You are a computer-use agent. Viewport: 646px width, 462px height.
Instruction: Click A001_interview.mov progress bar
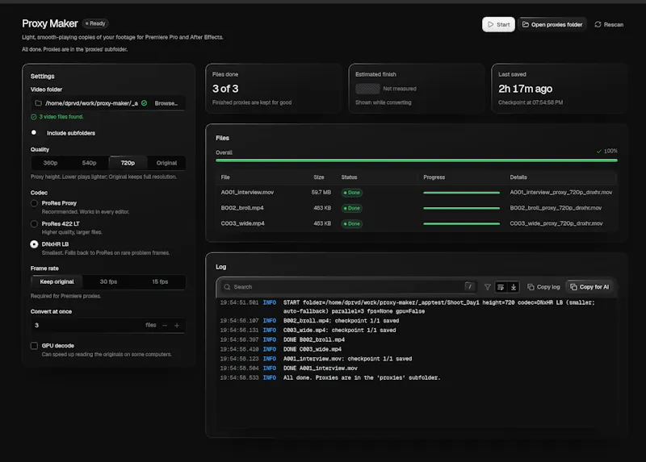point(461,193)
